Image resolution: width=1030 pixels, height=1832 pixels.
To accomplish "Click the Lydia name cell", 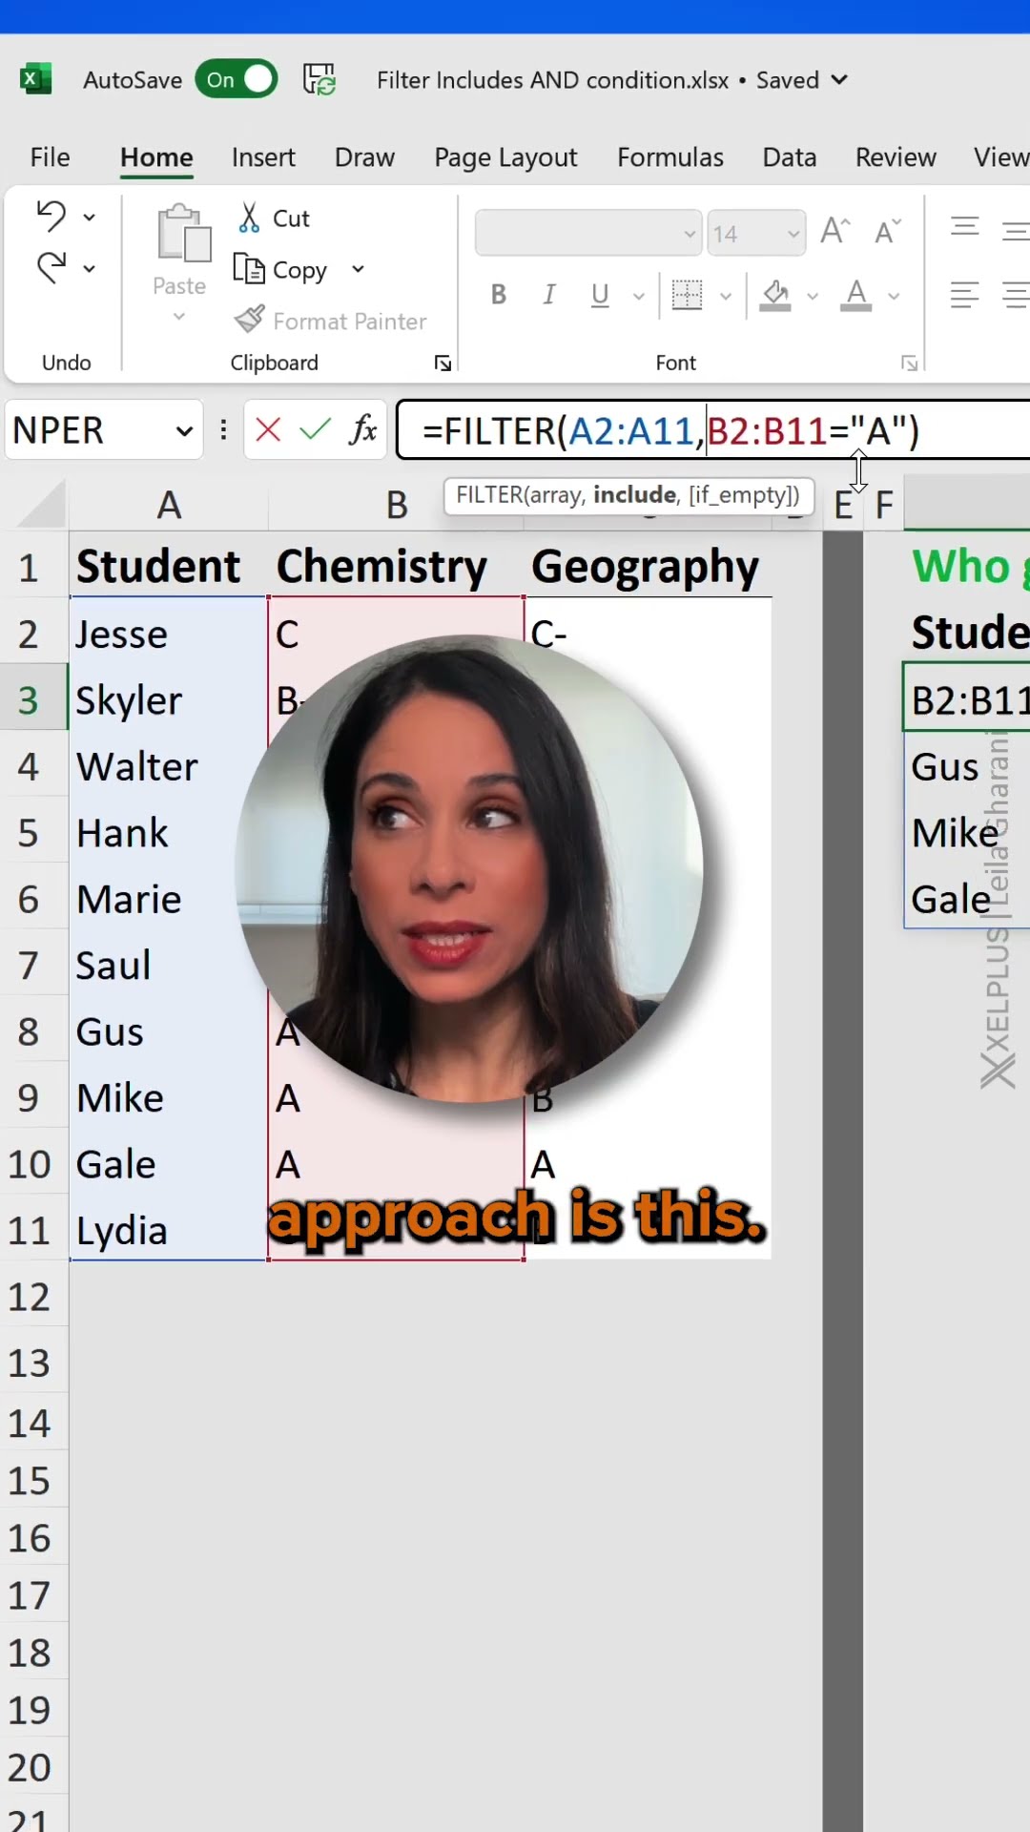I will 168,1231.
